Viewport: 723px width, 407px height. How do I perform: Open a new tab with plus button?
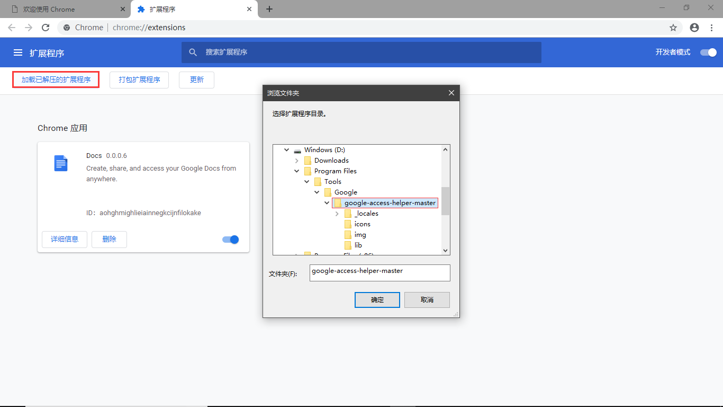(269, 9)
